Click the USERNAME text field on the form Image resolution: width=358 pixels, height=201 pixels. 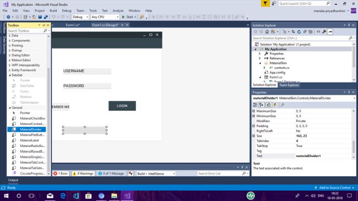[87, 71]
